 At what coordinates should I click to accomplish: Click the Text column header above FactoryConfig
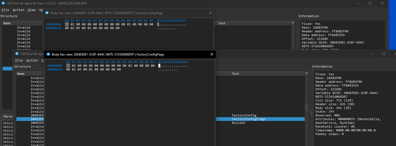(235, 74)
